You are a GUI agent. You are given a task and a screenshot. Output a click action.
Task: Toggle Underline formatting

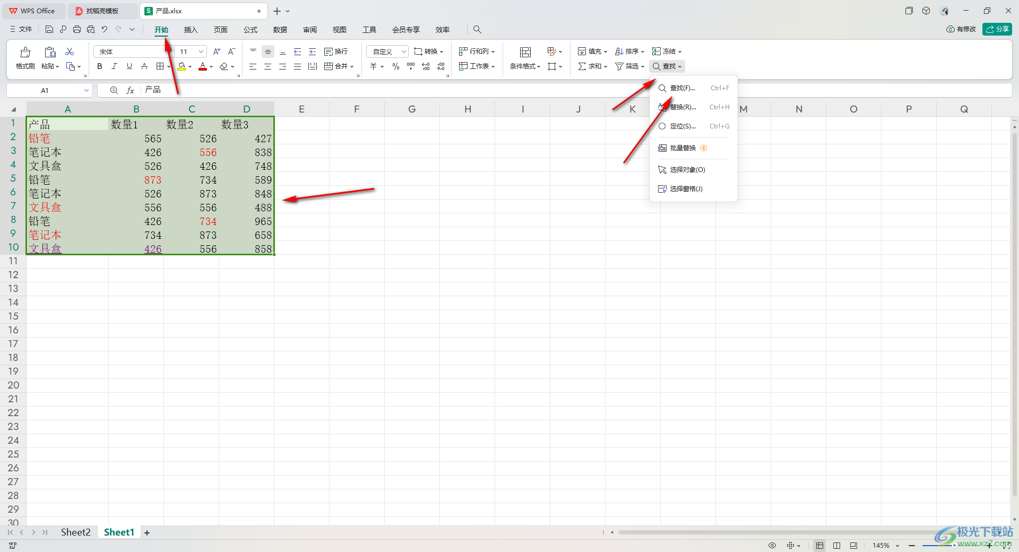129,66
